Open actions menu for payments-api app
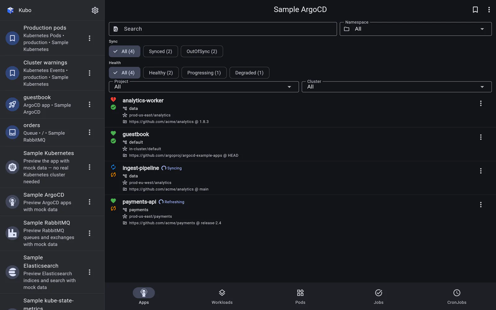The image size is (496, 310). coord(481,205)
